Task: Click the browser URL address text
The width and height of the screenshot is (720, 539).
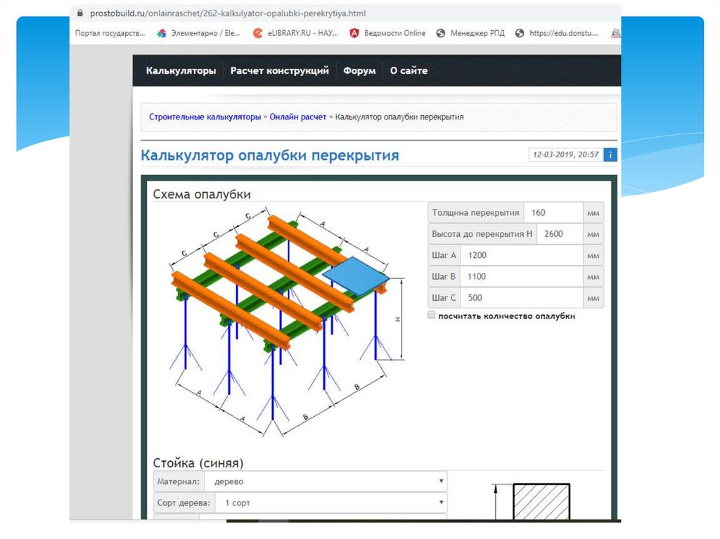Action: 228,13
